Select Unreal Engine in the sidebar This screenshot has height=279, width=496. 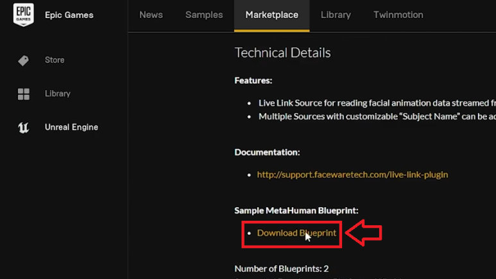tap(71, 127)
